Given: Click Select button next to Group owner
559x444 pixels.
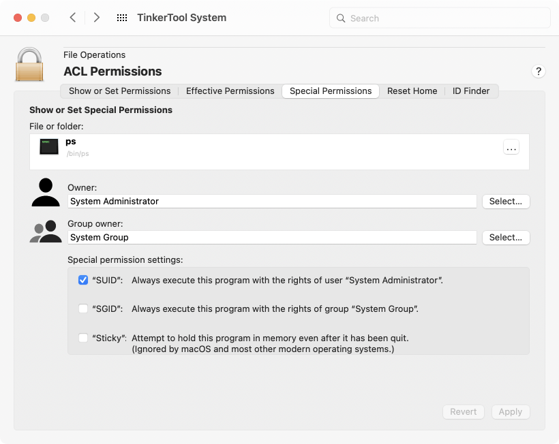Looking at the screenshot, I should pyautogui.click(x=506, y=238).
